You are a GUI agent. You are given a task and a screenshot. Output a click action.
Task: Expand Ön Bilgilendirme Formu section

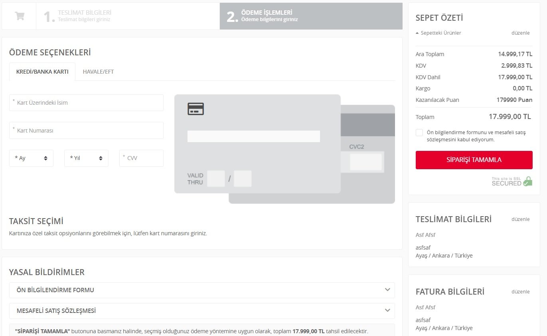(x=202, y=290)
